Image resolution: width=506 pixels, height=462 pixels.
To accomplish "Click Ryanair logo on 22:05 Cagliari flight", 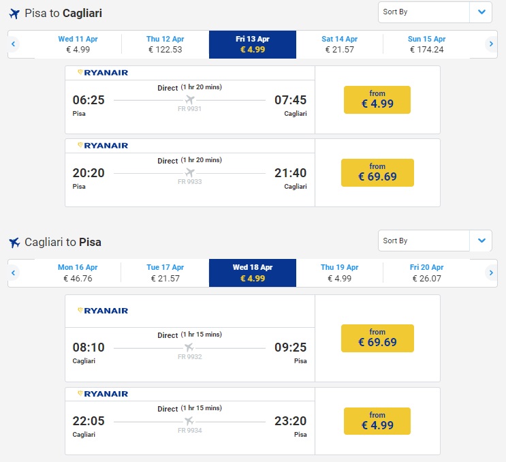I will pyautogui.click(x=103, y=394).
